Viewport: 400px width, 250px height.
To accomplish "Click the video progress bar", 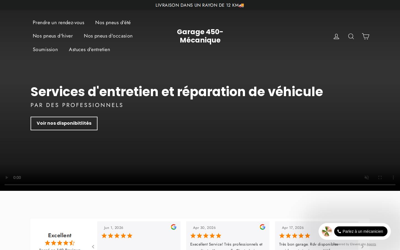I will pyautogui.click(x=200, y=184).
